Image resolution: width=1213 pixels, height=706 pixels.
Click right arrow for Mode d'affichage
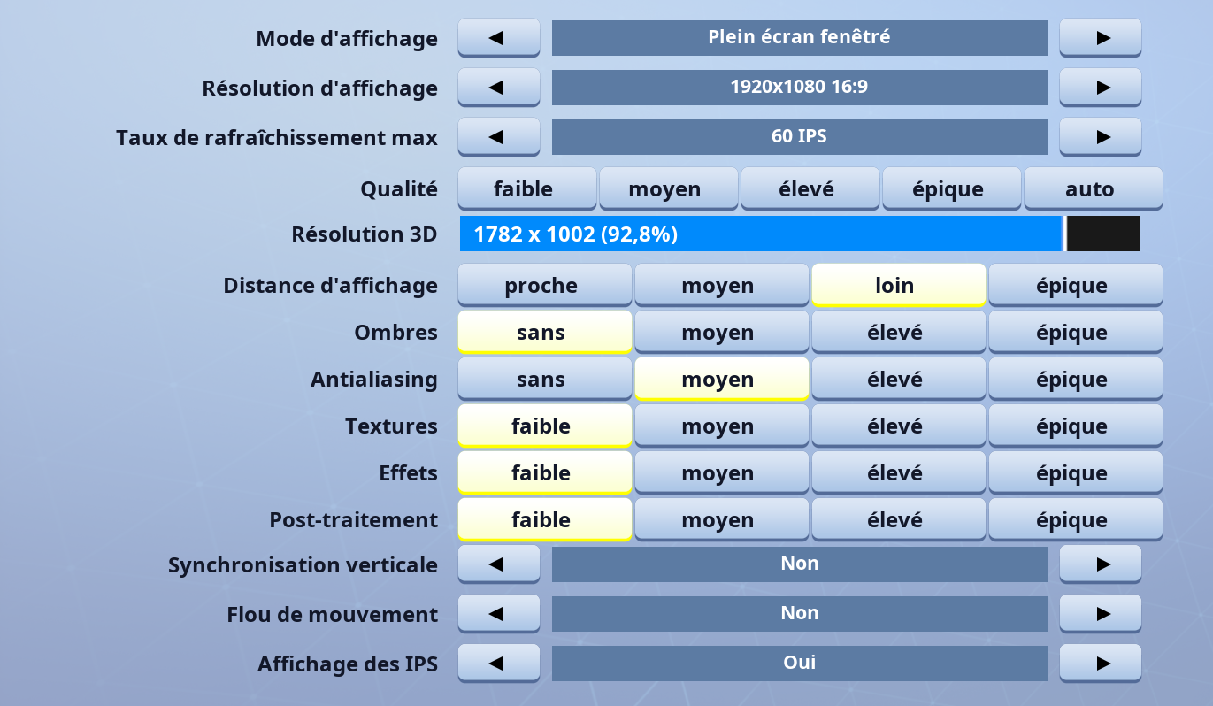1101,38
